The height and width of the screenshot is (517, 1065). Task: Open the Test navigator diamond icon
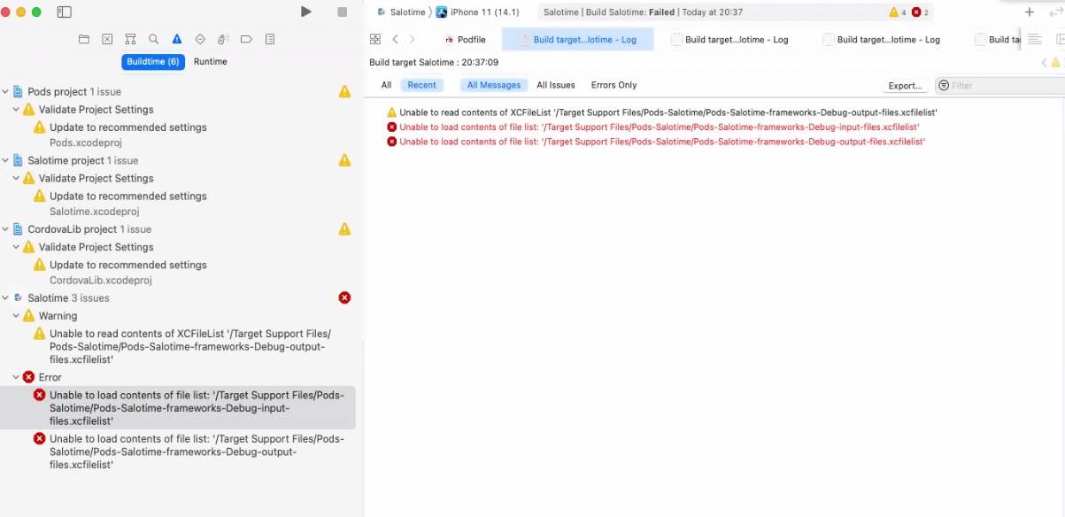click(x=200, y=39)
